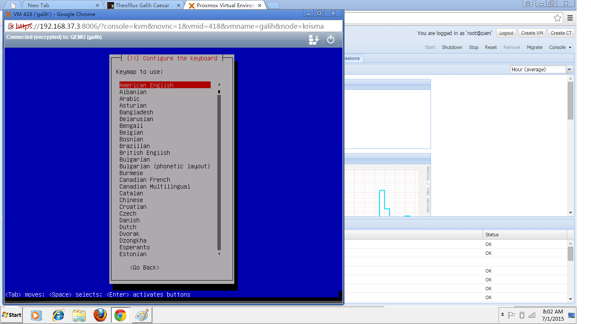Image resolution: width=591 pixels, height=324 pixels.
Task: Click Stop in Proxmox toolbar
Action: point(474,47)
